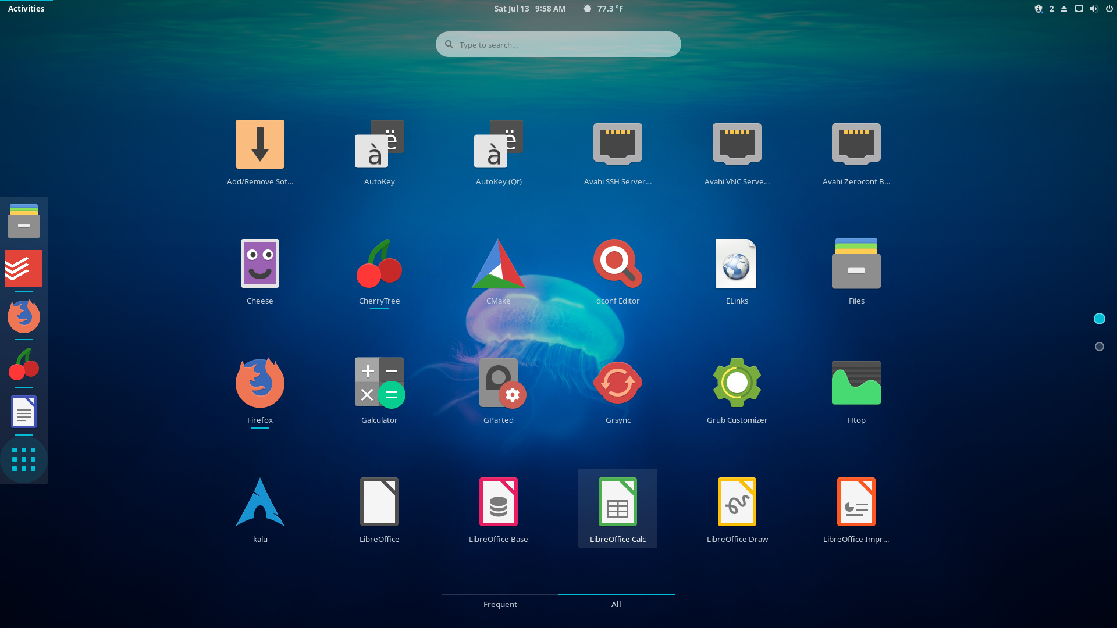The image size is (1117, 628).
Task: Go to the first app page indicator
Action: [1100, 319]
